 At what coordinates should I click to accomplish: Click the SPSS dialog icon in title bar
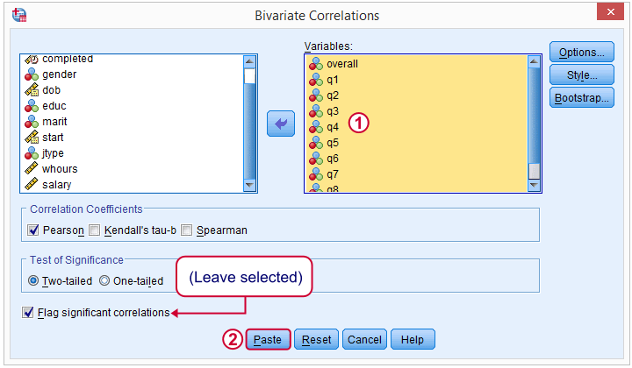click(x=19, y=15)
